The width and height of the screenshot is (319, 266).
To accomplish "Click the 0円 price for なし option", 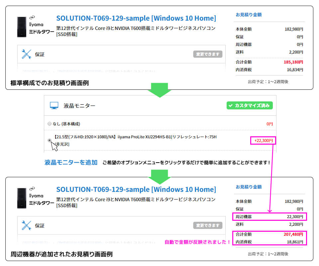I will 270,124.
